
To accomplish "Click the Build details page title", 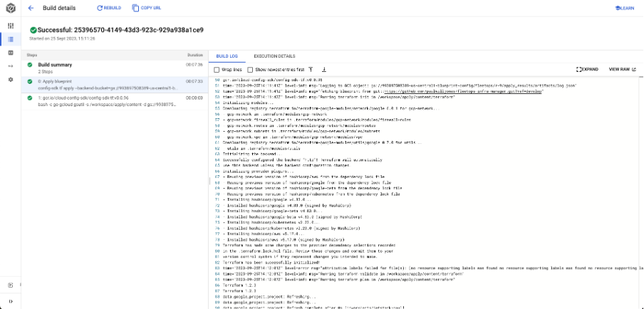I will 59,8.
